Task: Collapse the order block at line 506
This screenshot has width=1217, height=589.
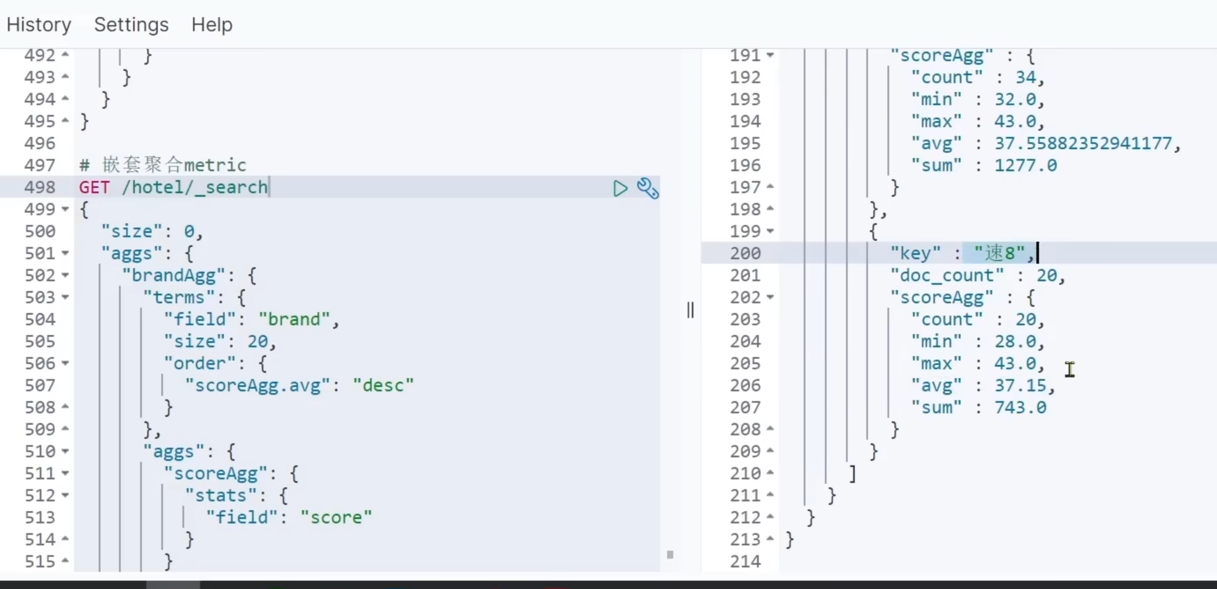Action: [x=65, y=364]
